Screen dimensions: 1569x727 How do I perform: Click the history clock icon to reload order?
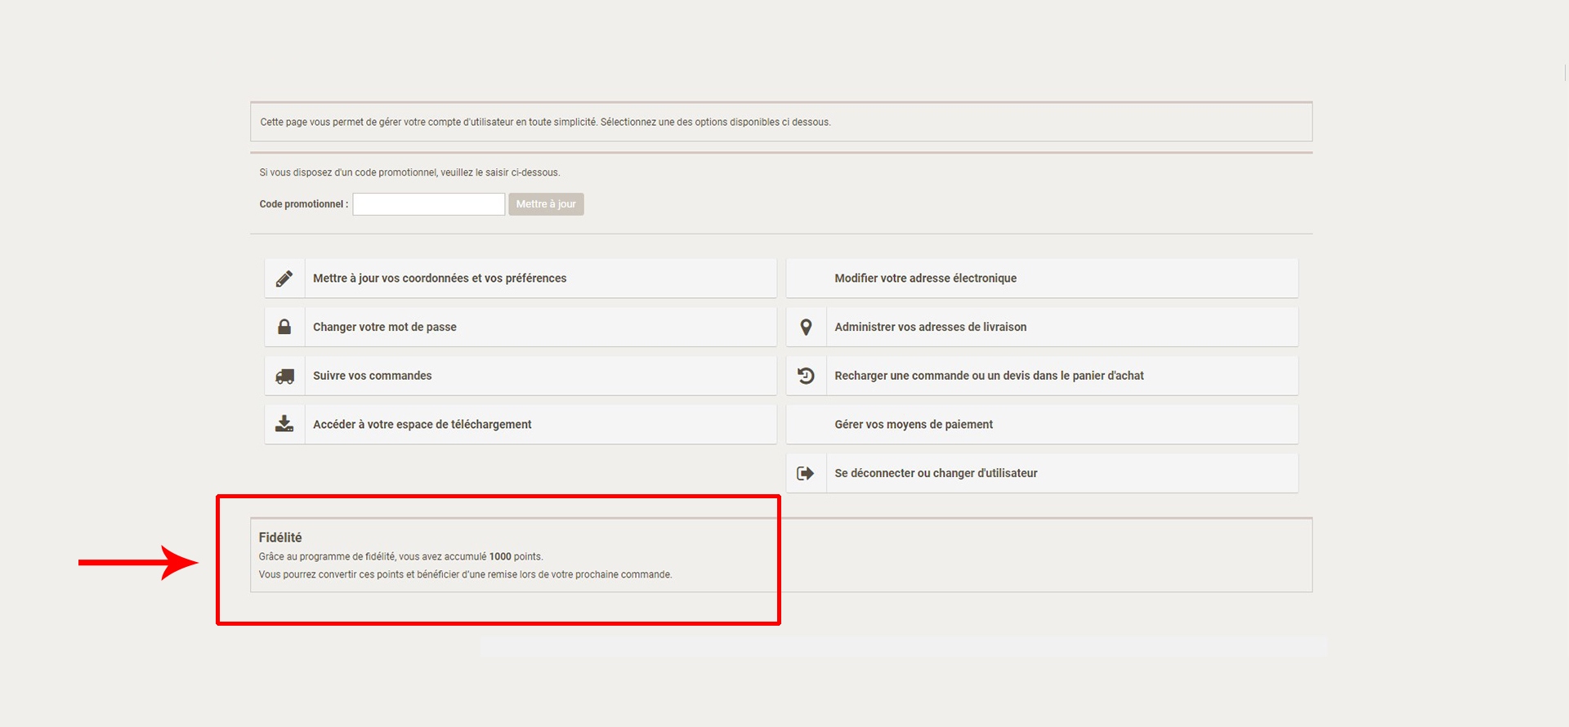tap(806, 376)
